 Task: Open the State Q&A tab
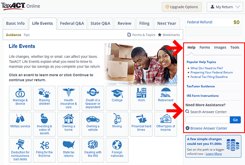[x=100, y=23]
